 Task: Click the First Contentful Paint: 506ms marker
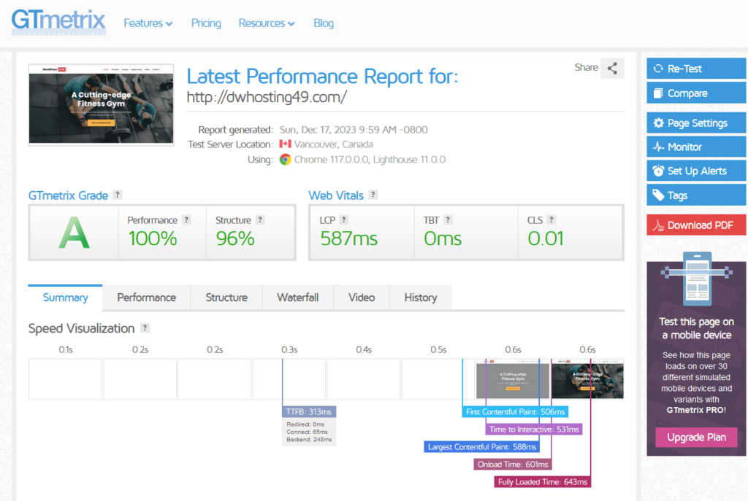[515, 411]
